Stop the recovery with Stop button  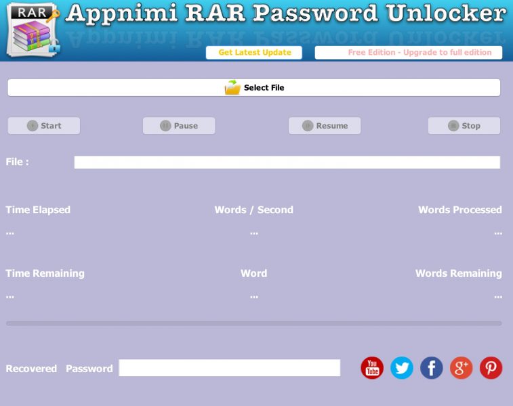464,126
